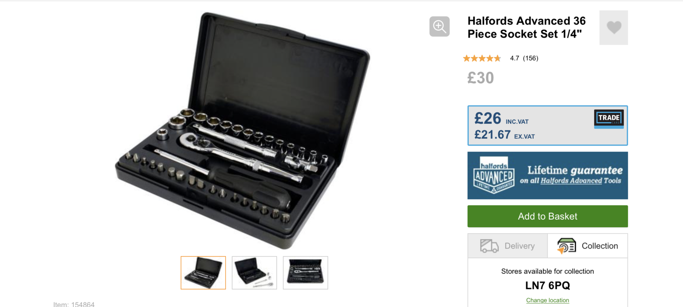Click the magnifier zoom icon on image
The height and width of the screenshot is (307, 683).
[x=439, y=26]
